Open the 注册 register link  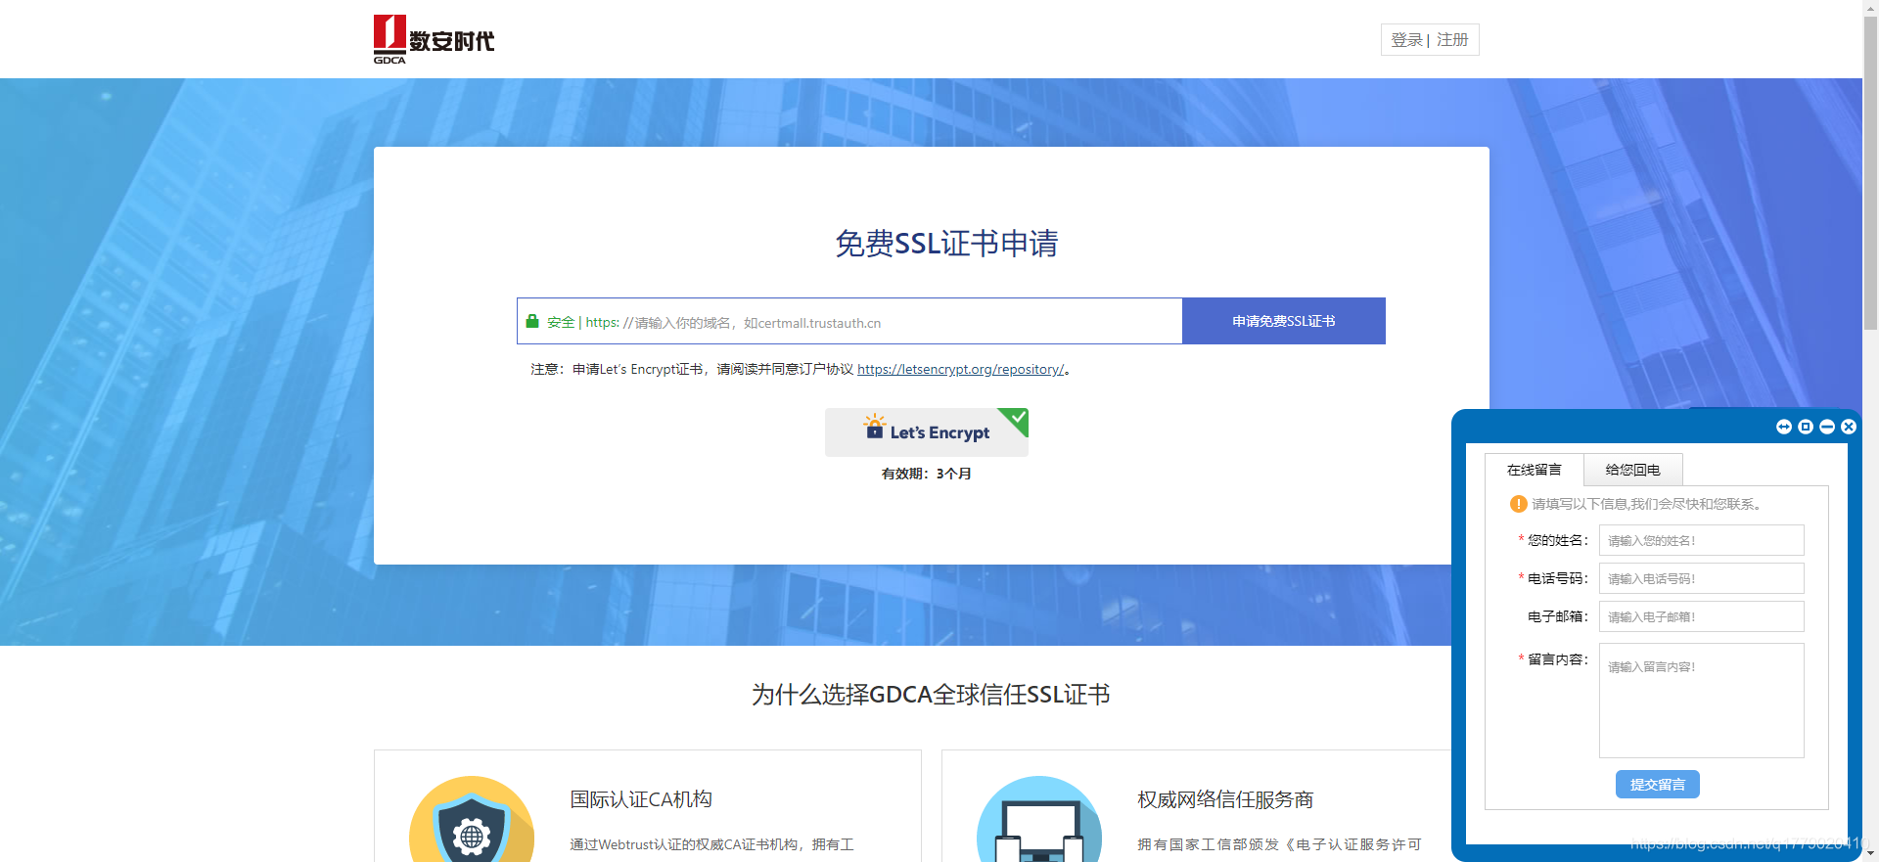pos(1452,40)
